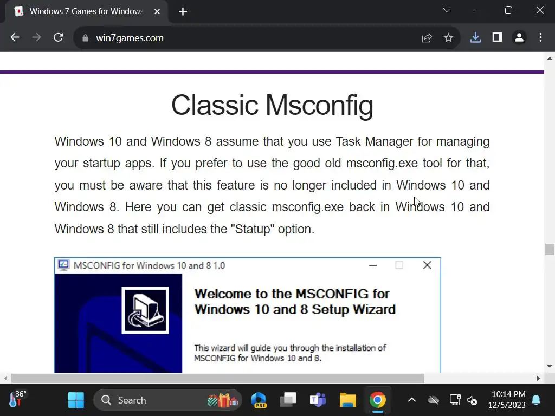
Task: Minimize the Chrome window
Action: point(477,10)
